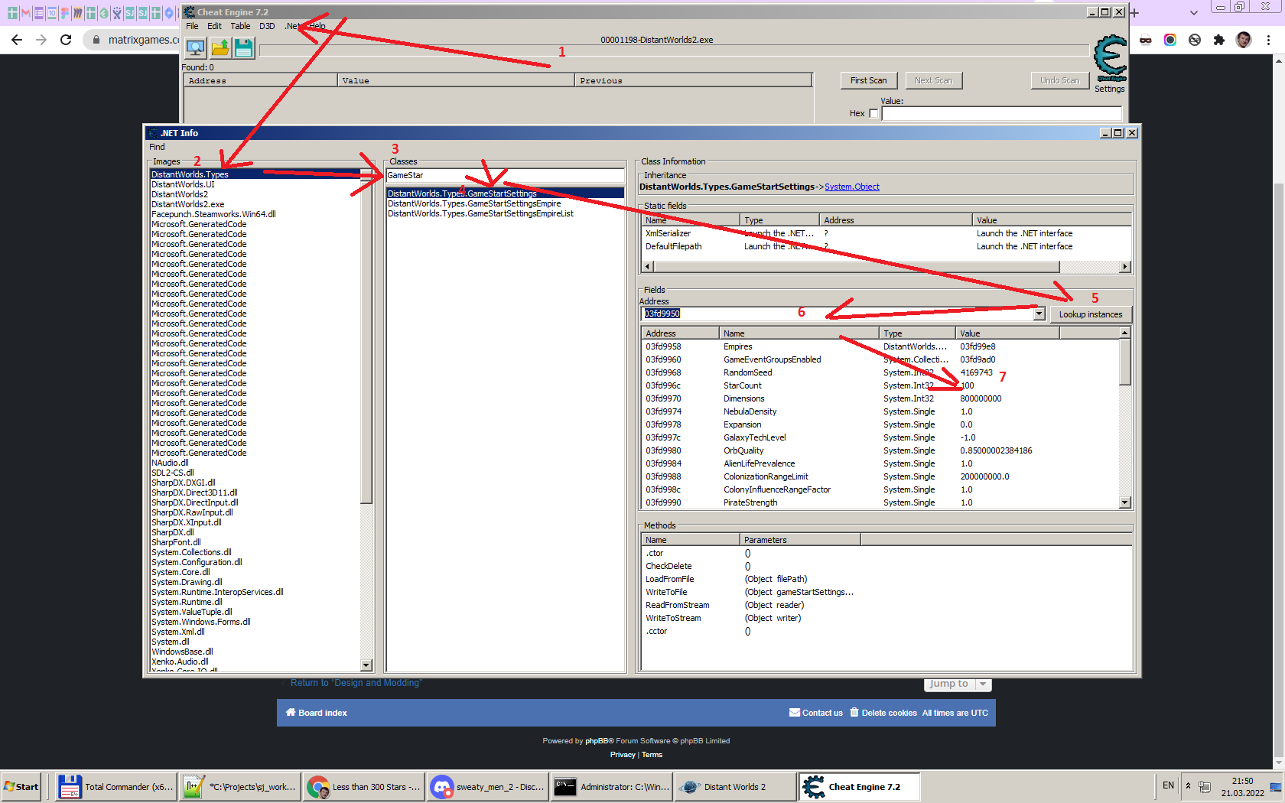
Task: Select the RandomSeed field row
Action: click(880, 372)
